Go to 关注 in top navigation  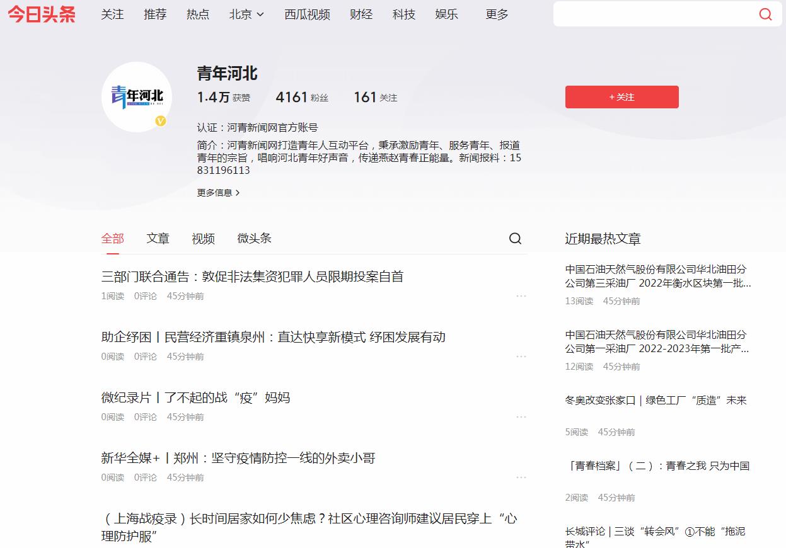[112, 14]
